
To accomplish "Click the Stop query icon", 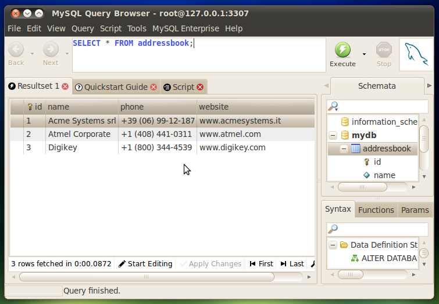I will (x=384, y=50).
